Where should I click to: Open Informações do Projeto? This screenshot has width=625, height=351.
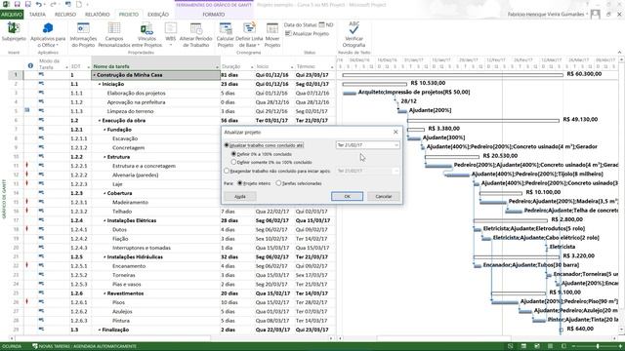[83, 35]
